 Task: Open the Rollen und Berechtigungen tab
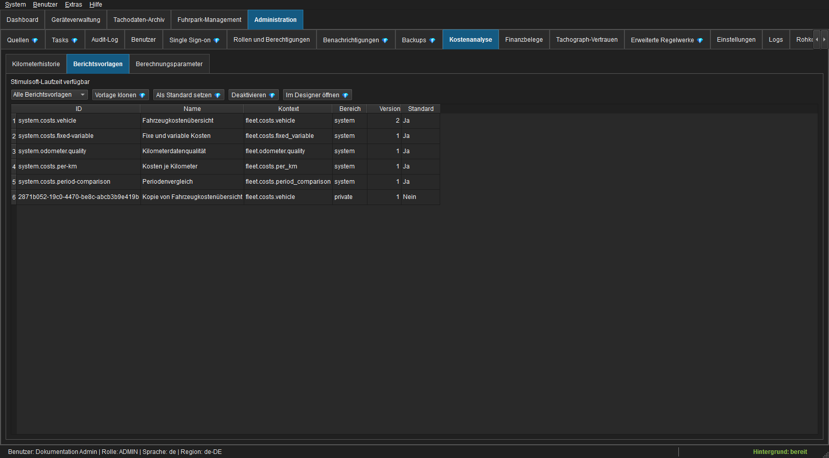point(272,40)
